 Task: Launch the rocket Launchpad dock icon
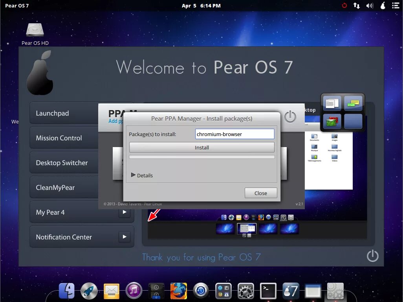89,291
